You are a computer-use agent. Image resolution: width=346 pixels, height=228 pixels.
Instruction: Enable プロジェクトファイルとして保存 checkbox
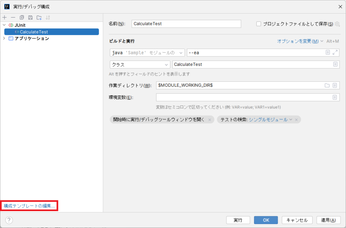tap(258, 24)
